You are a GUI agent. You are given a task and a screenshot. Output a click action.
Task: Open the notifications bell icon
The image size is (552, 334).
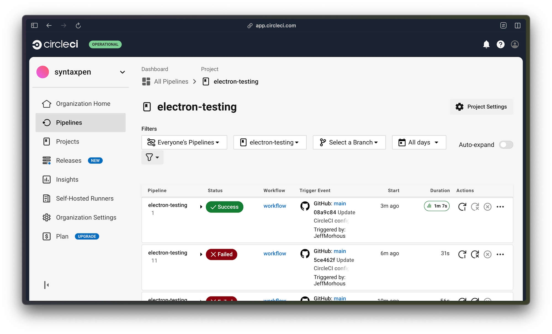click(x=487, y=44)
